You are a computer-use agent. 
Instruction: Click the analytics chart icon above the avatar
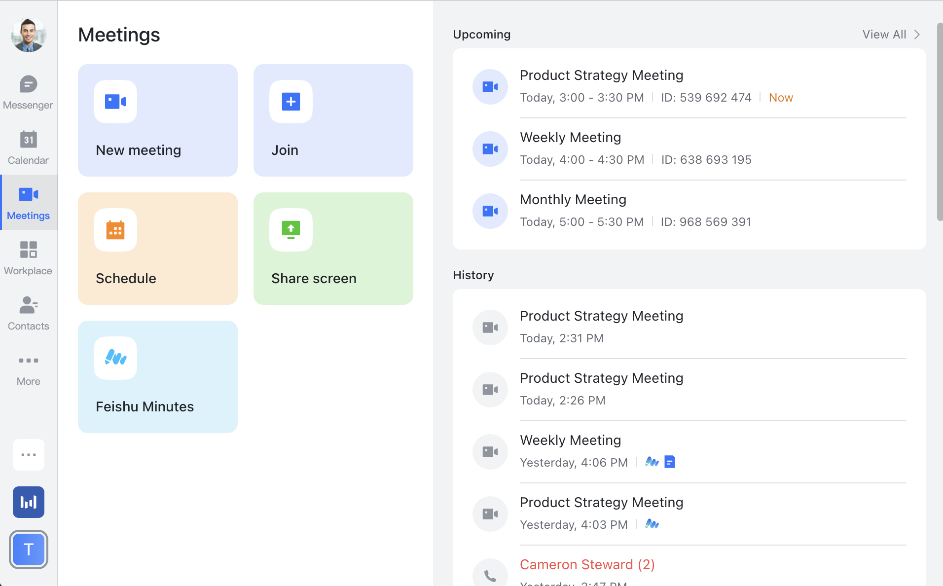click(x=28, y=502)
